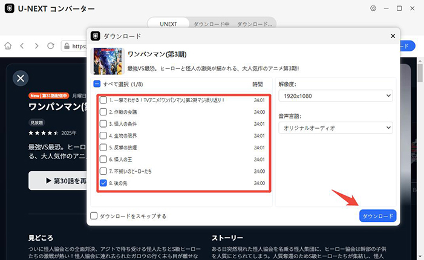This screenshot has width=424, height=260.
Task: Check episode 4 生物の限界 checkbox
Action: tap(103, 135)
